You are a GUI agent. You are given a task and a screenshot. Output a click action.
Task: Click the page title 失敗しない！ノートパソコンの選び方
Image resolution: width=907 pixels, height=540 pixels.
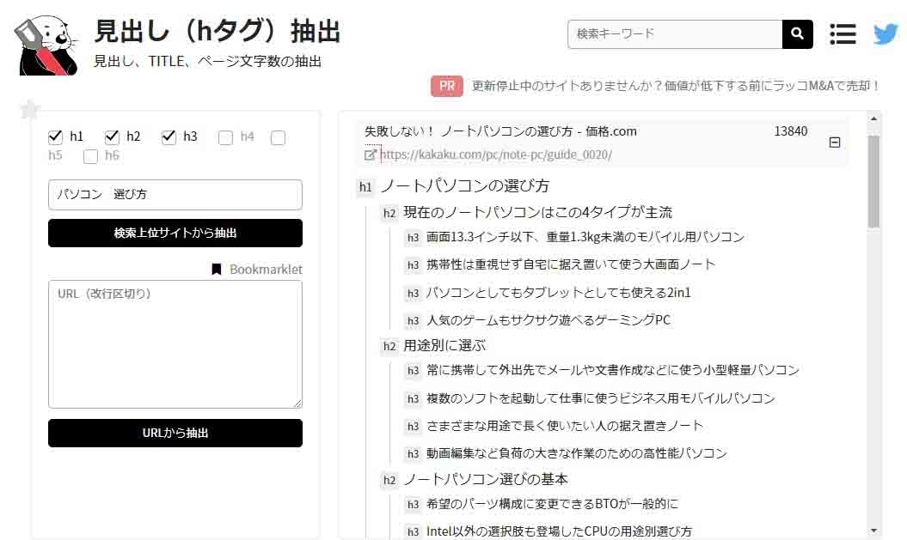point(500,131)
